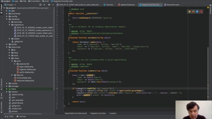This screenshot has height=119, width=212.
Task: Expand the vendor folder
Action: point(7,92)
